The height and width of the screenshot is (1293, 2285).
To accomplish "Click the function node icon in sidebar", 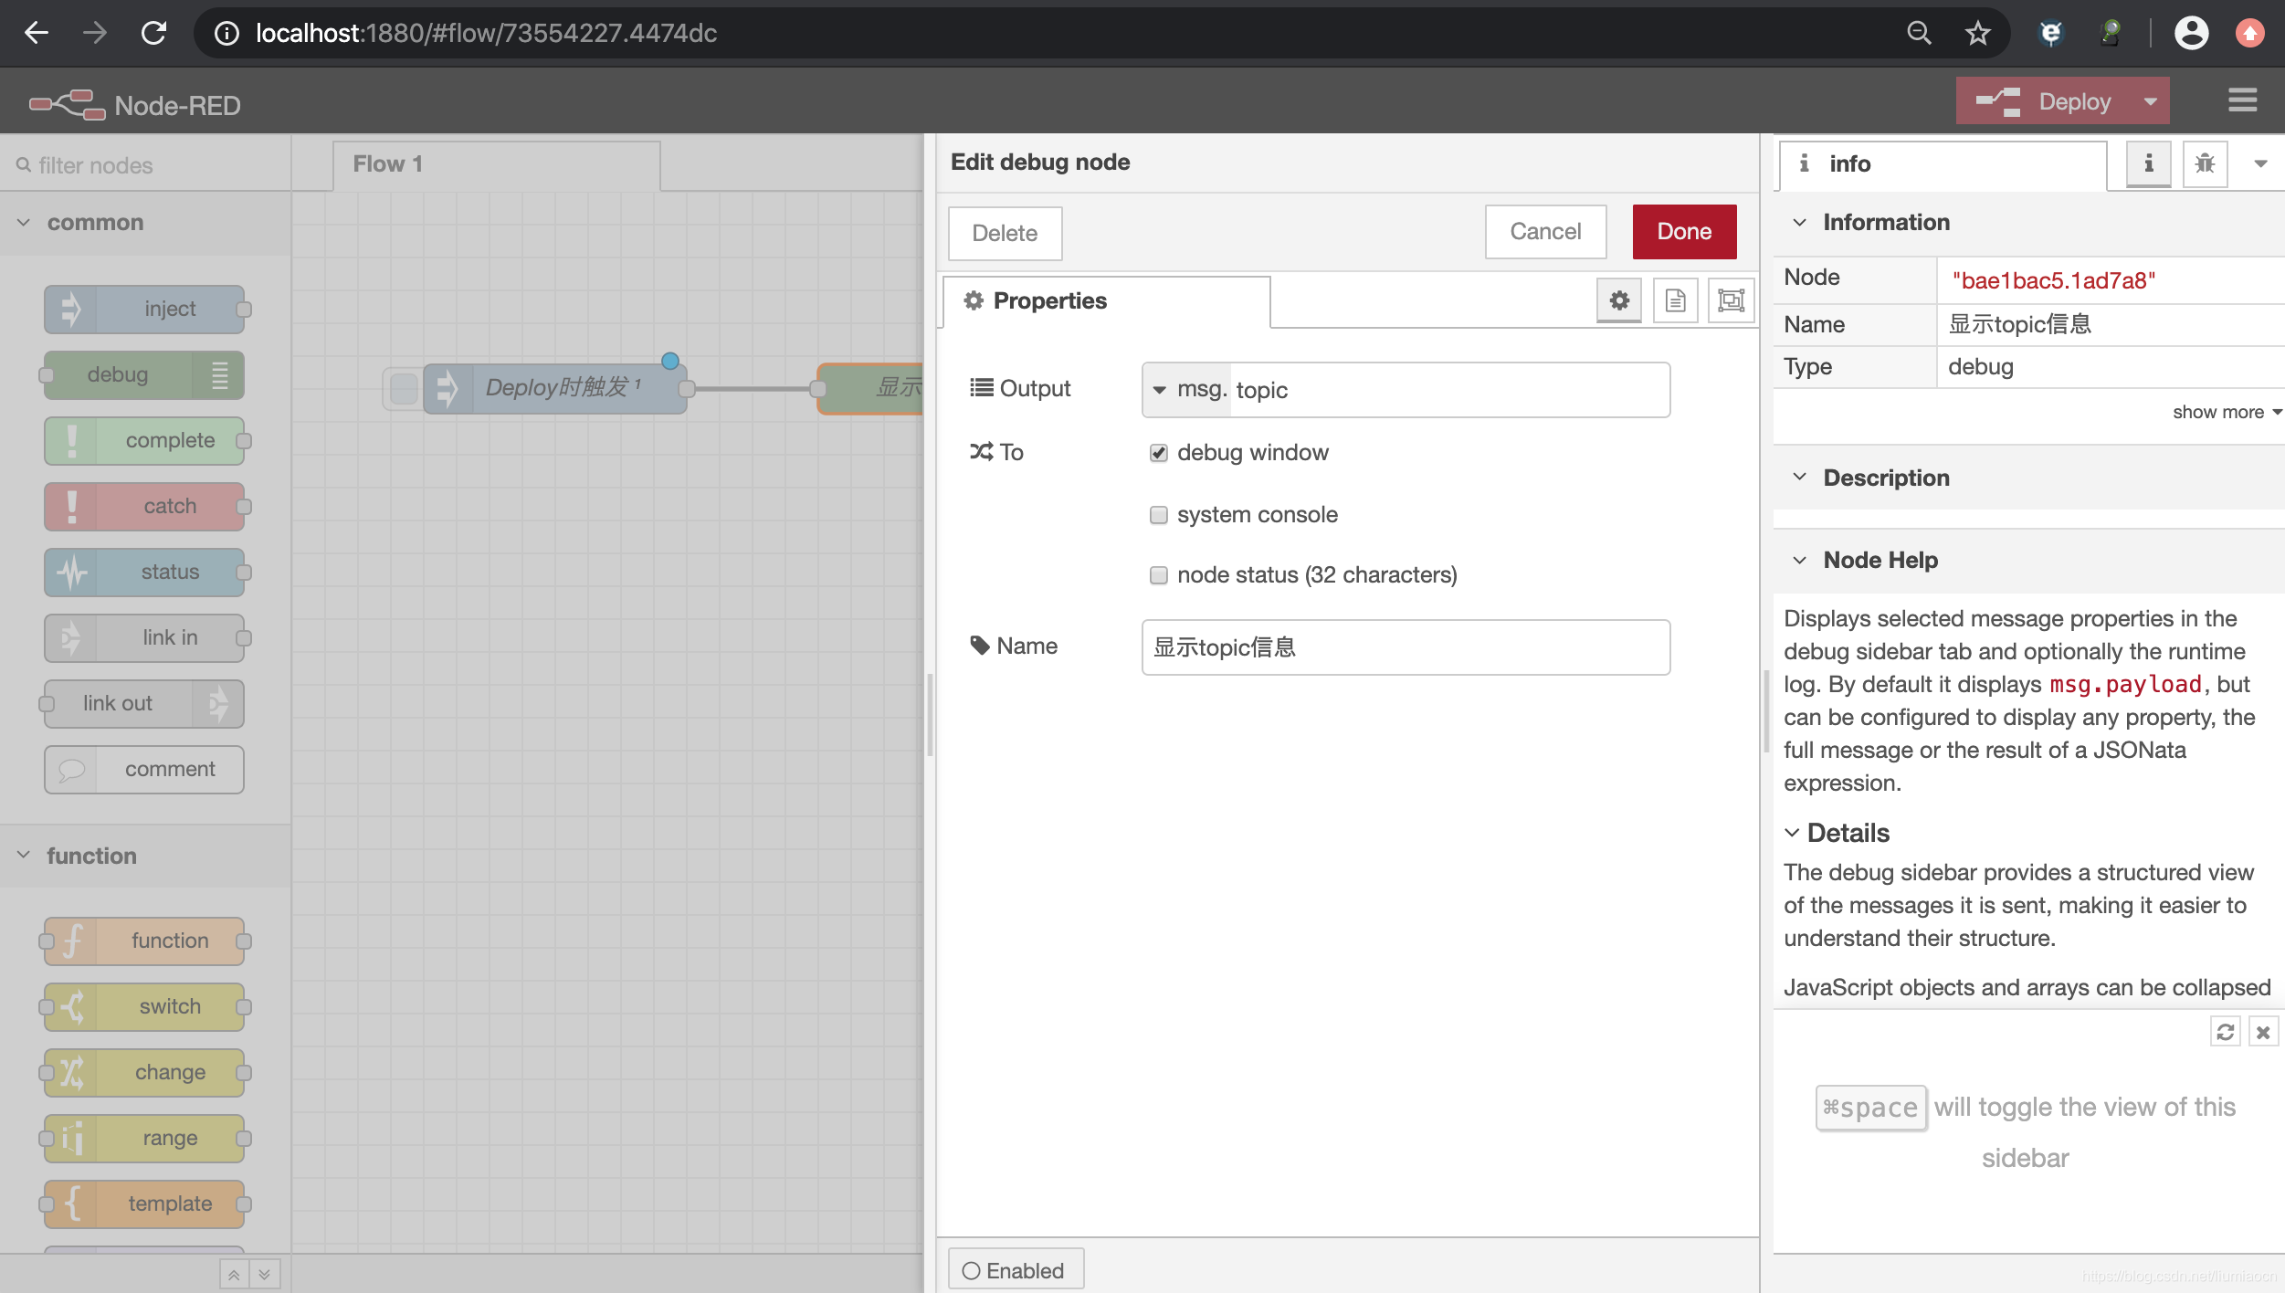I will (74, 940).
